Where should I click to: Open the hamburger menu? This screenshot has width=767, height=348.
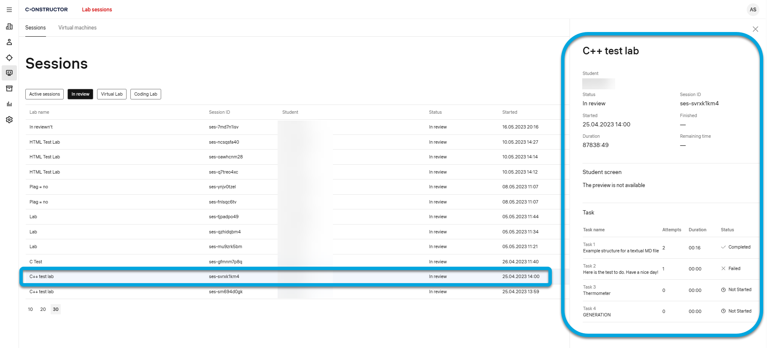tap(9, 10)
